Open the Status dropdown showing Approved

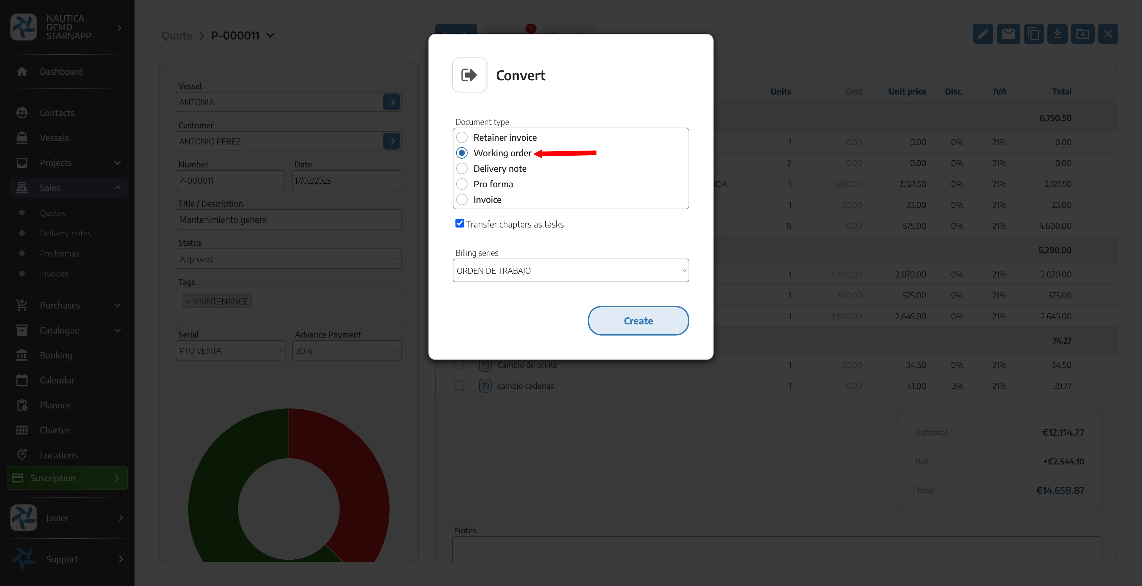[x=289, y=259]
